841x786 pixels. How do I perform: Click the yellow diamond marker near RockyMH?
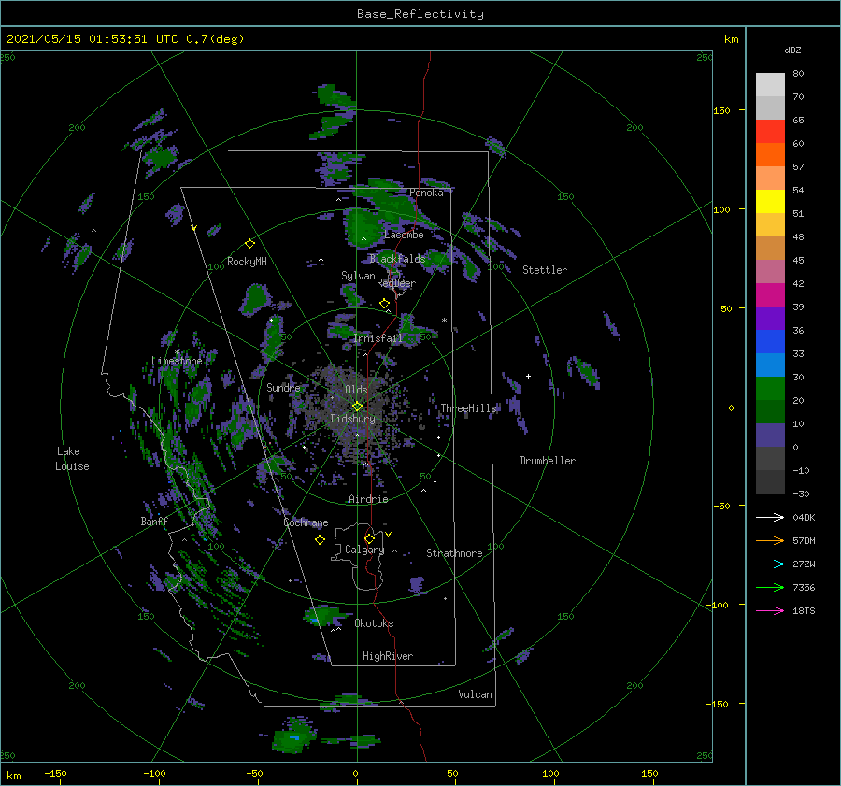click(x=249, y=244)
